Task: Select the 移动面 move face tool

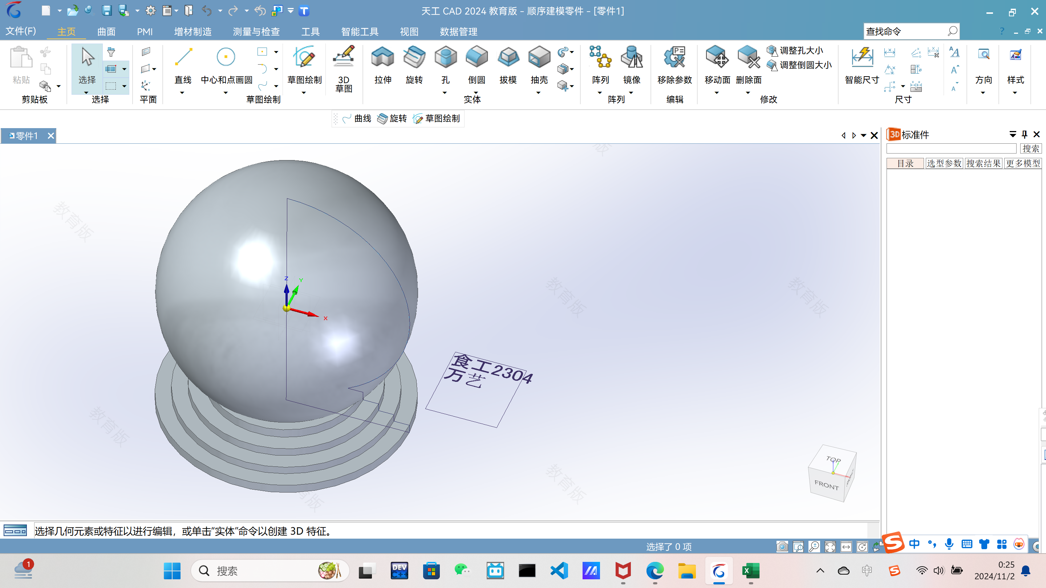Action: [x=717, y=65]
